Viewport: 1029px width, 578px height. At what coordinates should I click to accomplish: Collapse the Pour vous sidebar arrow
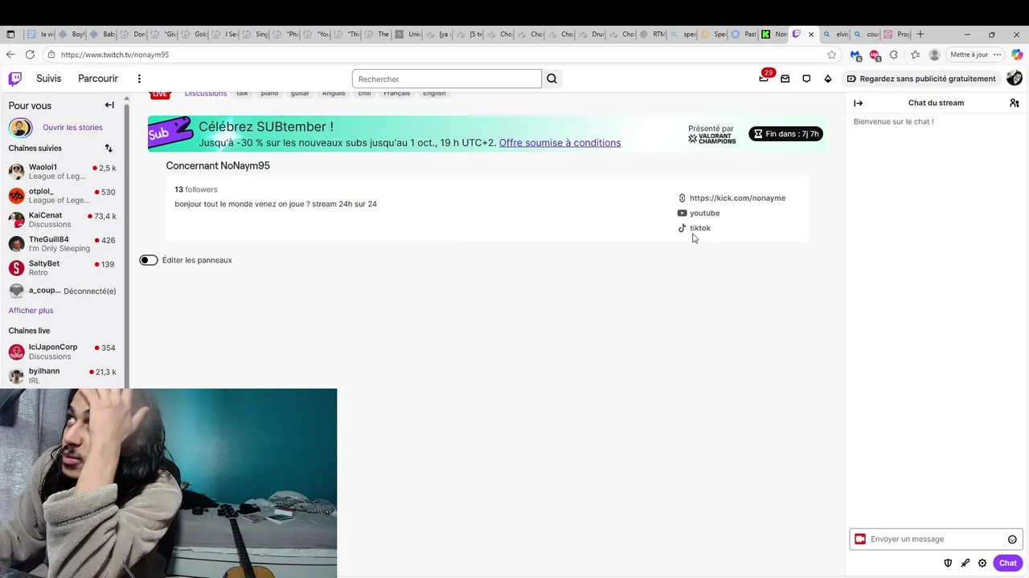(x=109, y=105)
